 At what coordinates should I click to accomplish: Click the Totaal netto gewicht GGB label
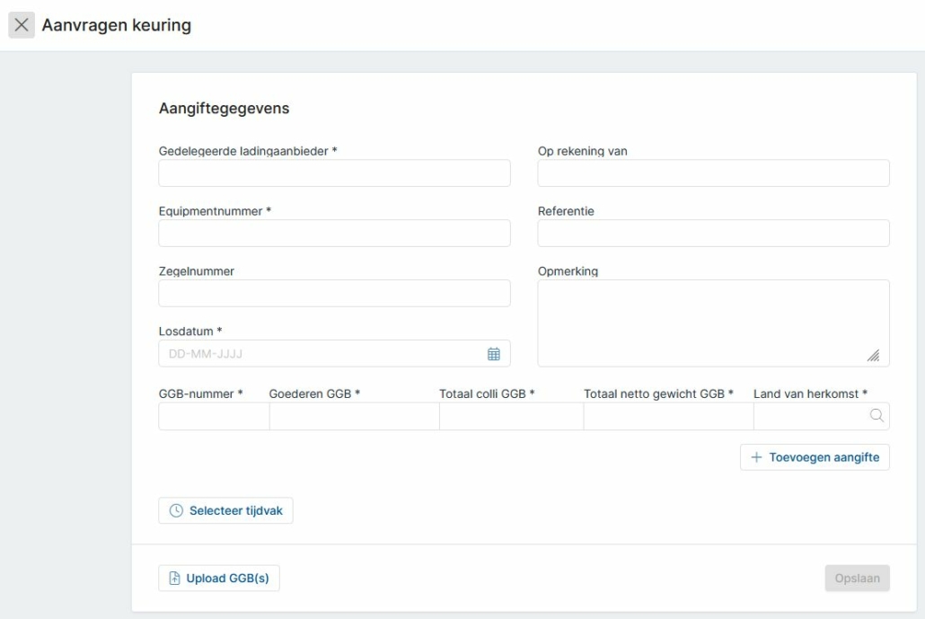click(658, 394)
